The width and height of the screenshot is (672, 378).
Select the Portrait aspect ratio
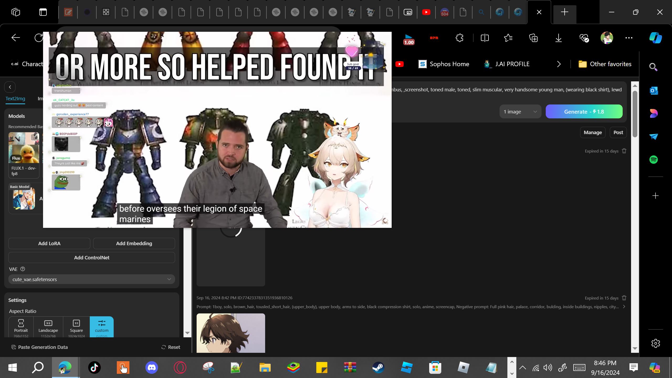click(x=21, y=327)
